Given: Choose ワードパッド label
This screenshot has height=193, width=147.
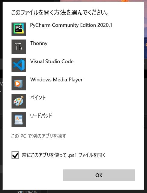Looking at the screenshot, I should 41,116.
